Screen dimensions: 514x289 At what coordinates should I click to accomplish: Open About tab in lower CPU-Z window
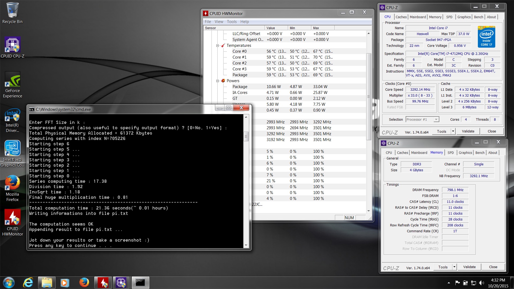pyautogui.click(x=493, y=153)
